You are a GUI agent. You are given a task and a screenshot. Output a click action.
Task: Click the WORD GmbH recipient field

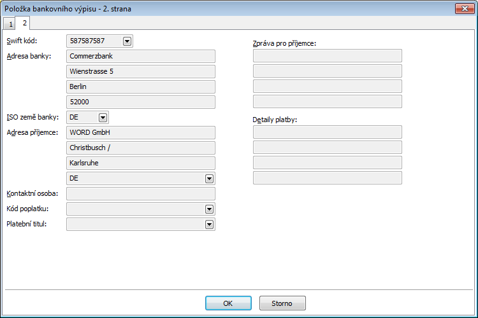140,132
